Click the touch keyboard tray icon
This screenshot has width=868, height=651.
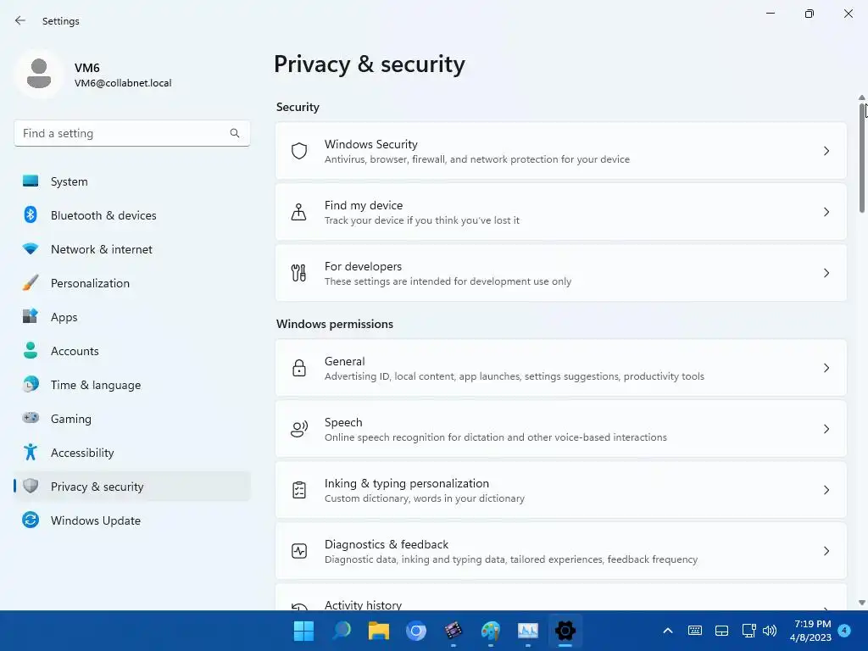tap(695, 631)
